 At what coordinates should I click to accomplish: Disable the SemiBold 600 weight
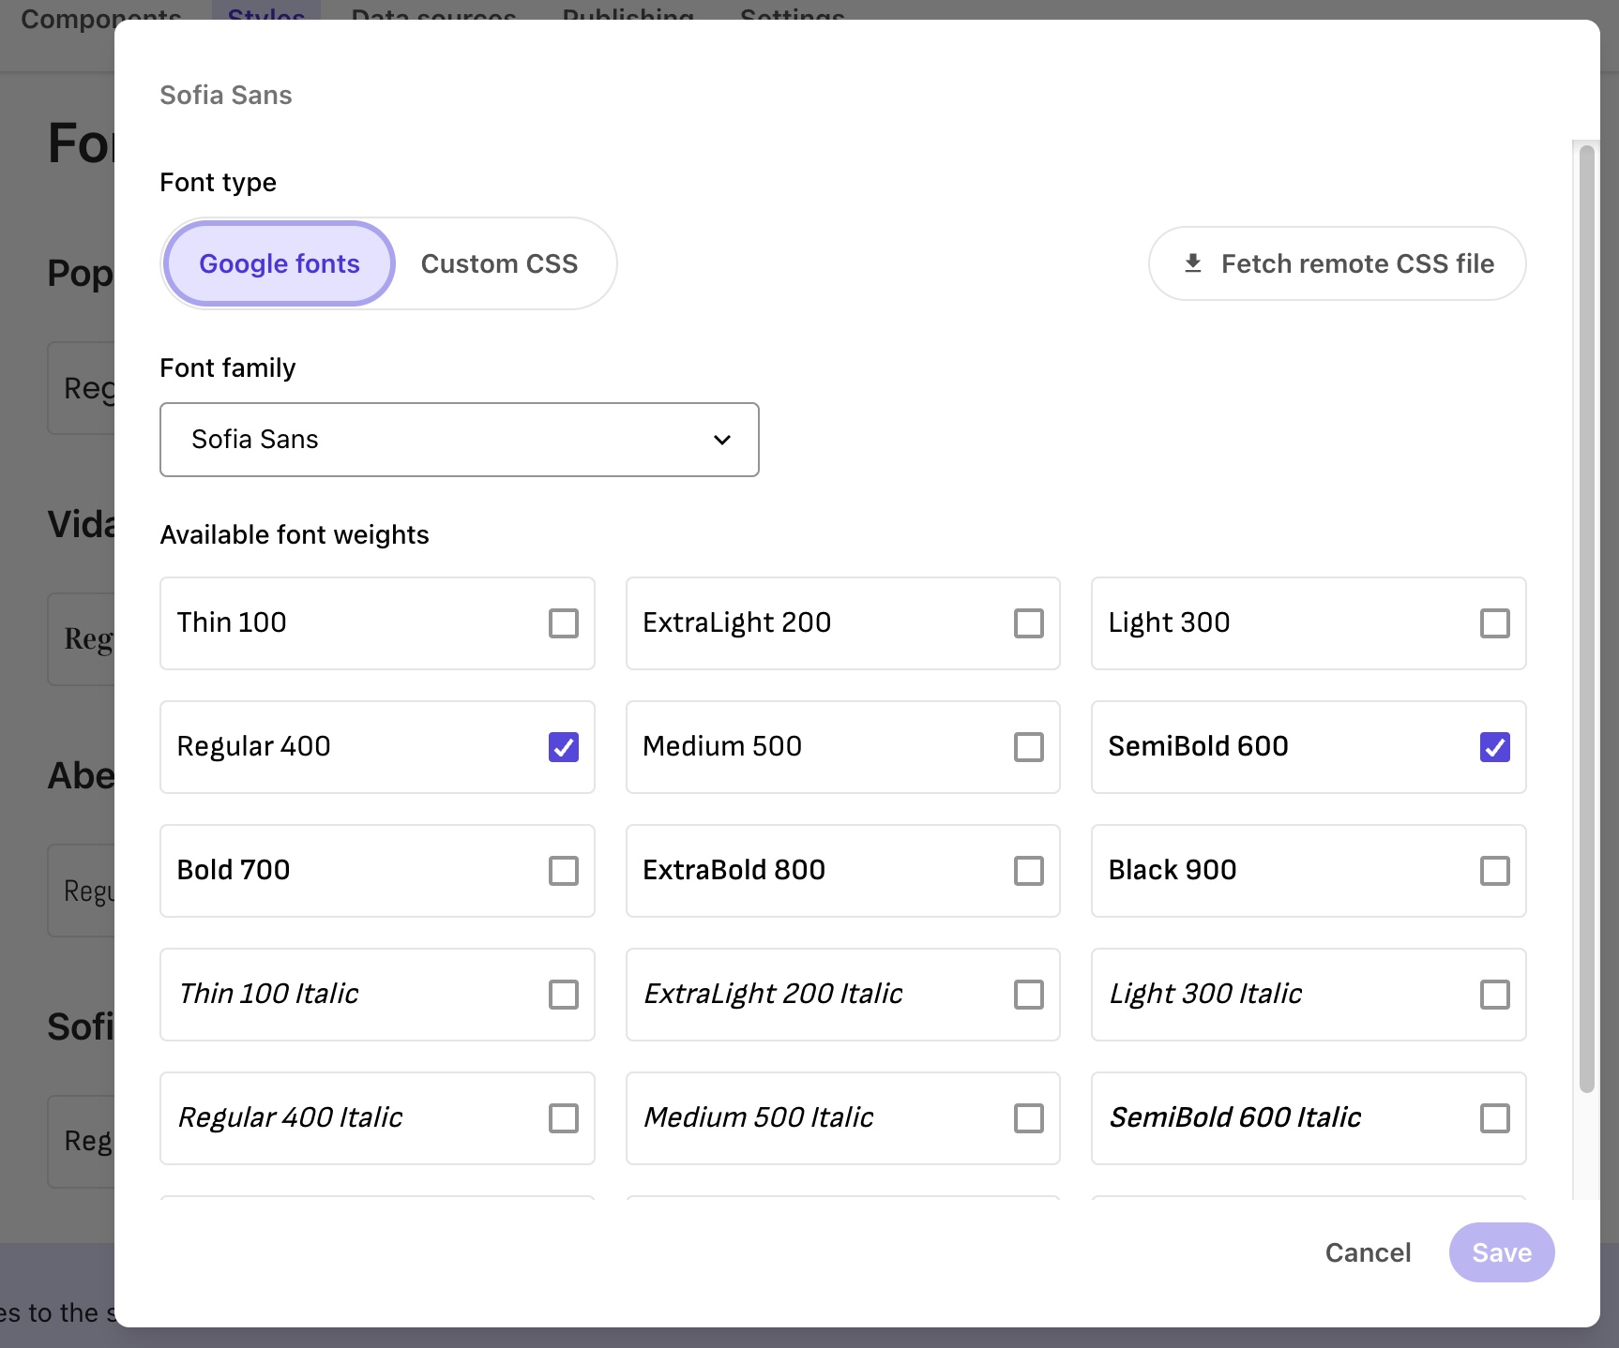[1495, 747]
